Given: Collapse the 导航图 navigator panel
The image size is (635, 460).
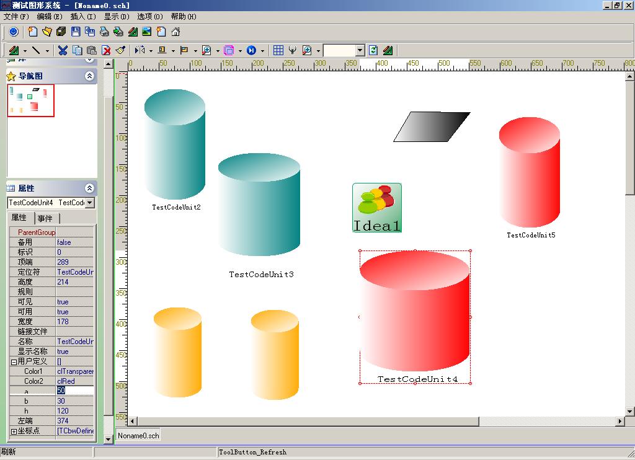Looking at the screenshot, I should [89, 76].
